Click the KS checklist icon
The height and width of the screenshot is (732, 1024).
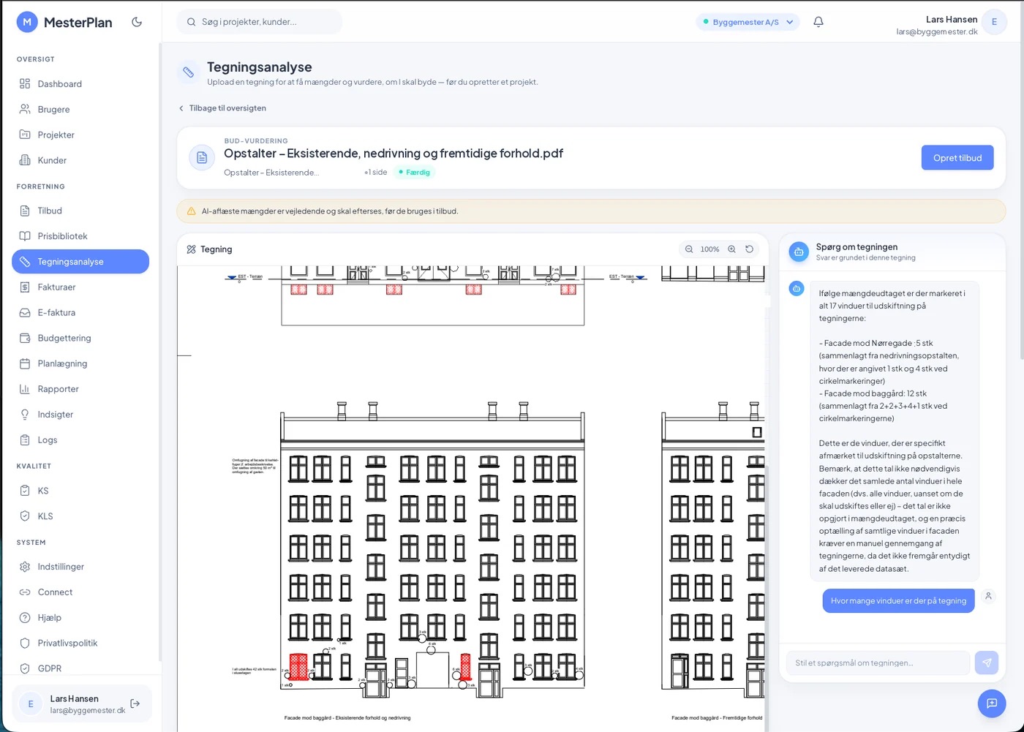[25, 491]
